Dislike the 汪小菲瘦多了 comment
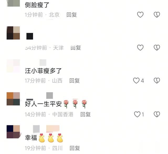 pyautogui.click(x=157, y=81)
